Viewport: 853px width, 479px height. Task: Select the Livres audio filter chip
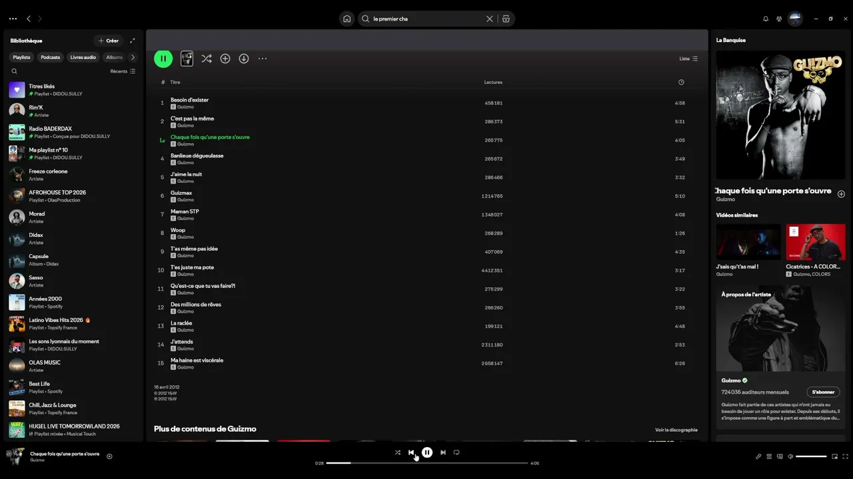pos(83,57)
